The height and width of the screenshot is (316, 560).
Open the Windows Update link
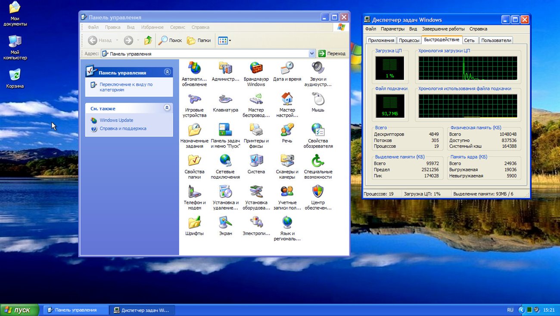116,120
